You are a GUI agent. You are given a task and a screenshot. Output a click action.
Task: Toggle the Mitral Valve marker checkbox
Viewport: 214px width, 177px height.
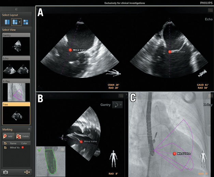pos(4,147)
